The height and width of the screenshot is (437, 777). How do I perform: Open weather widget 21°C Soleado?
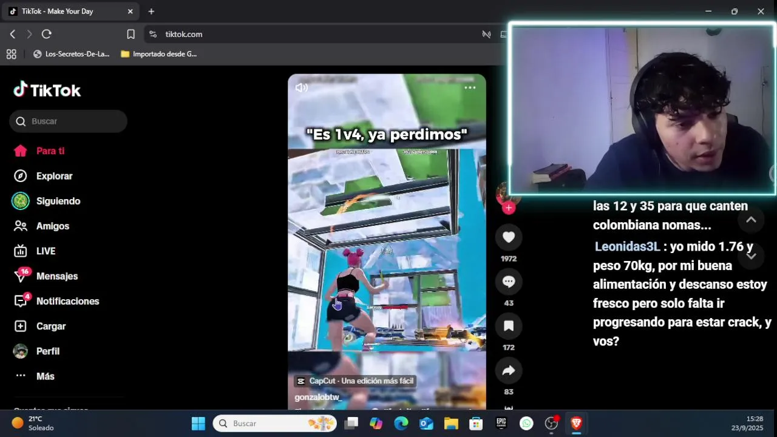point(33,423)
